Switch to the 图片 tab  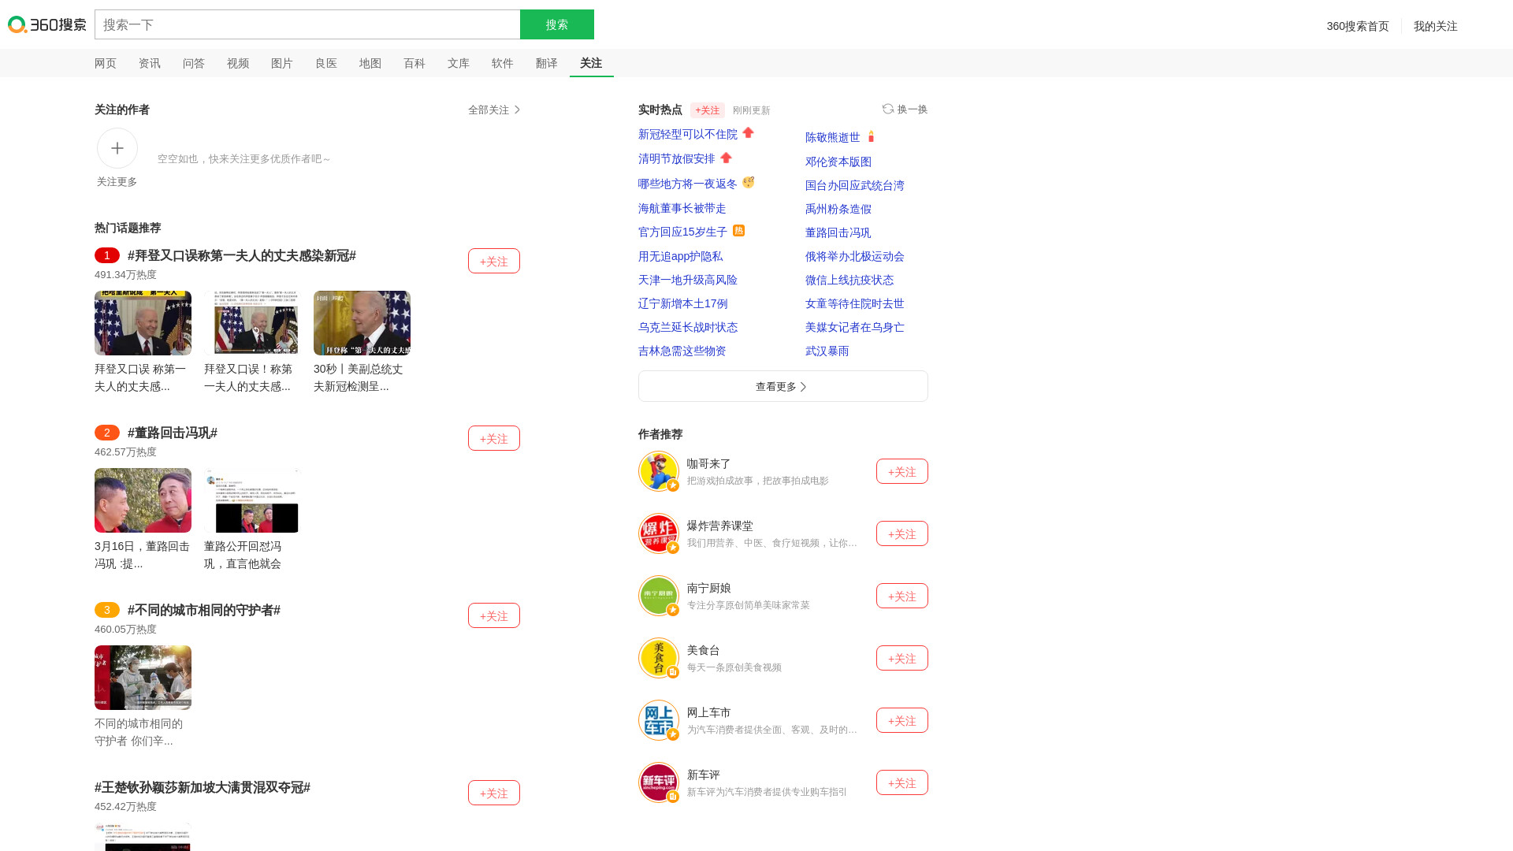[x=282, y=63]
